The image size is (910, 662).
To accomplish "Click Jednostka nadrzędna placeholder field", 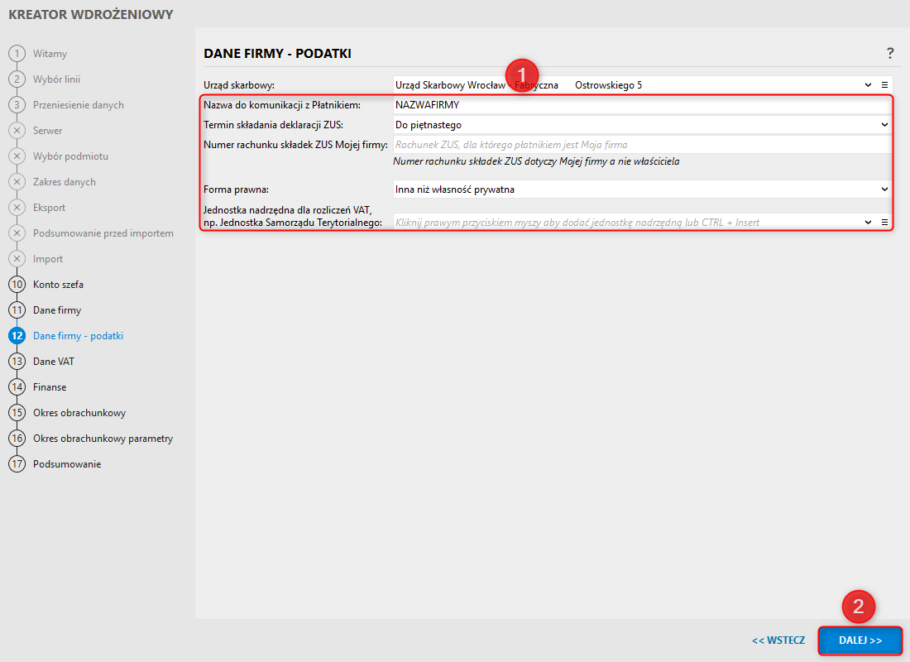I will point(627,223).
